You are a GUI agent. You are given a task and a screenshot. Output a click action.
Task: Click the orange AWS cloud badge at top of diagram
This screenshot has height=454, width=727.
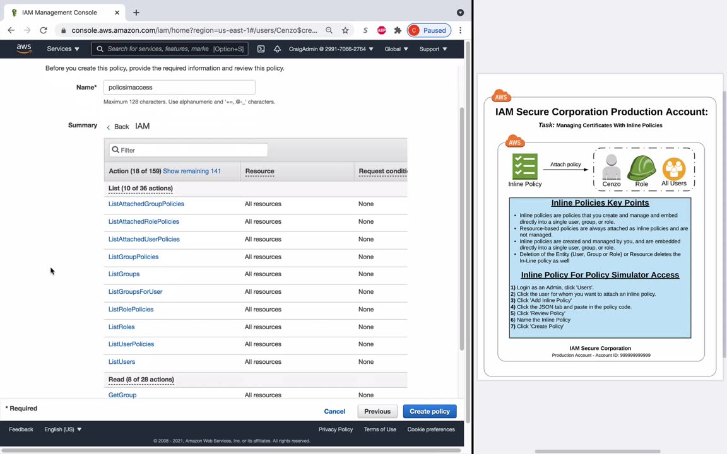pos(501,96)
